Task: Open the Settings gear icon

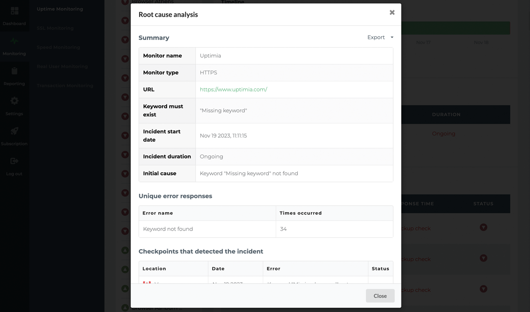Action: [x=14, y=101]
